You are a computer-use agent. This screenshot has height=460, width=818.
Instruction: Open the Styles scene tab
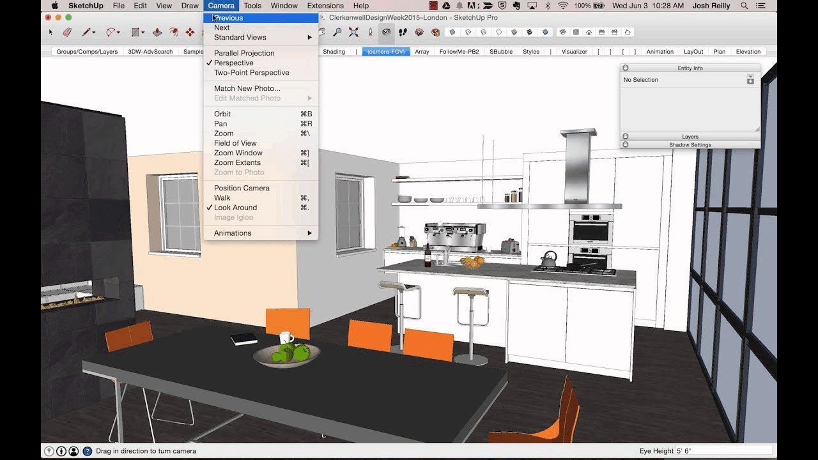(531, 52)
